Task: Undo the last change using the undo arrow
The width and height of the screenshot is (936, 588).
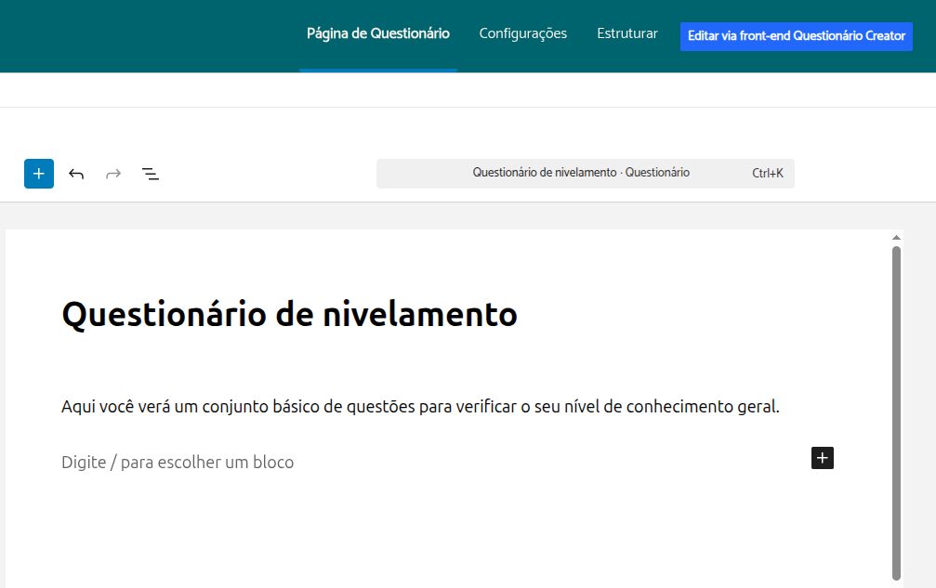Action: tap(76, 174)
